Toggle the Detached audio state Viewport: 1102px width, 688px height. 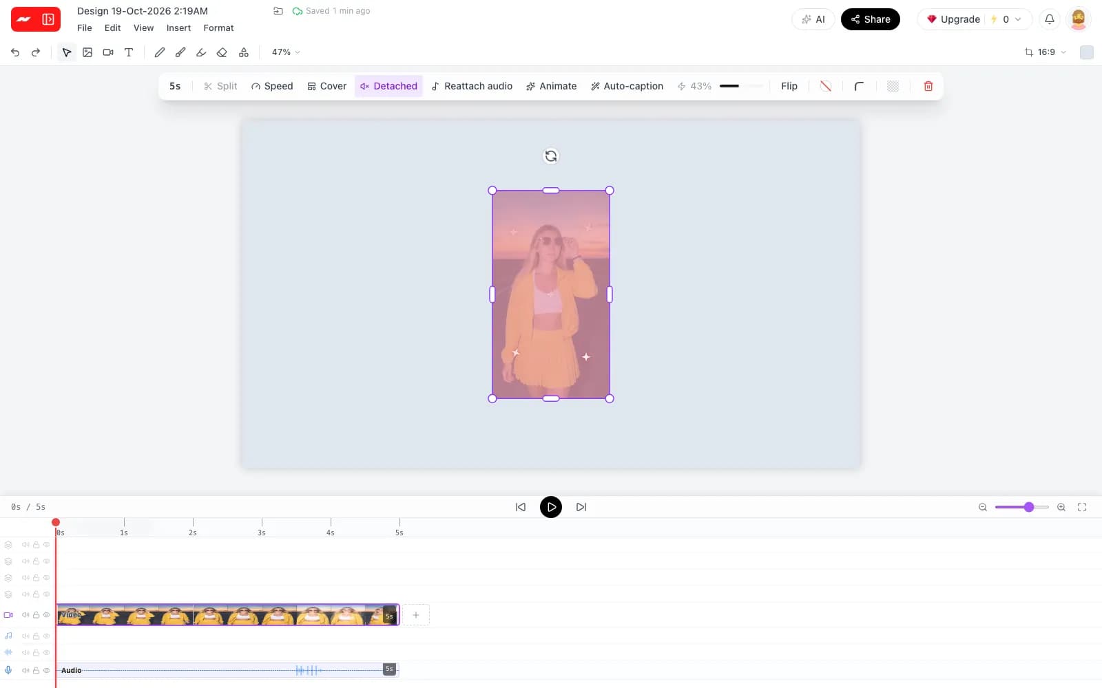coord(388,86)
